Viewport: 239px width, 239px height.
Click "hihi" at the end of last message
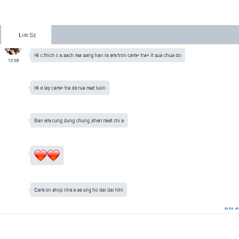pyautogui.click(x=119, y=190)
